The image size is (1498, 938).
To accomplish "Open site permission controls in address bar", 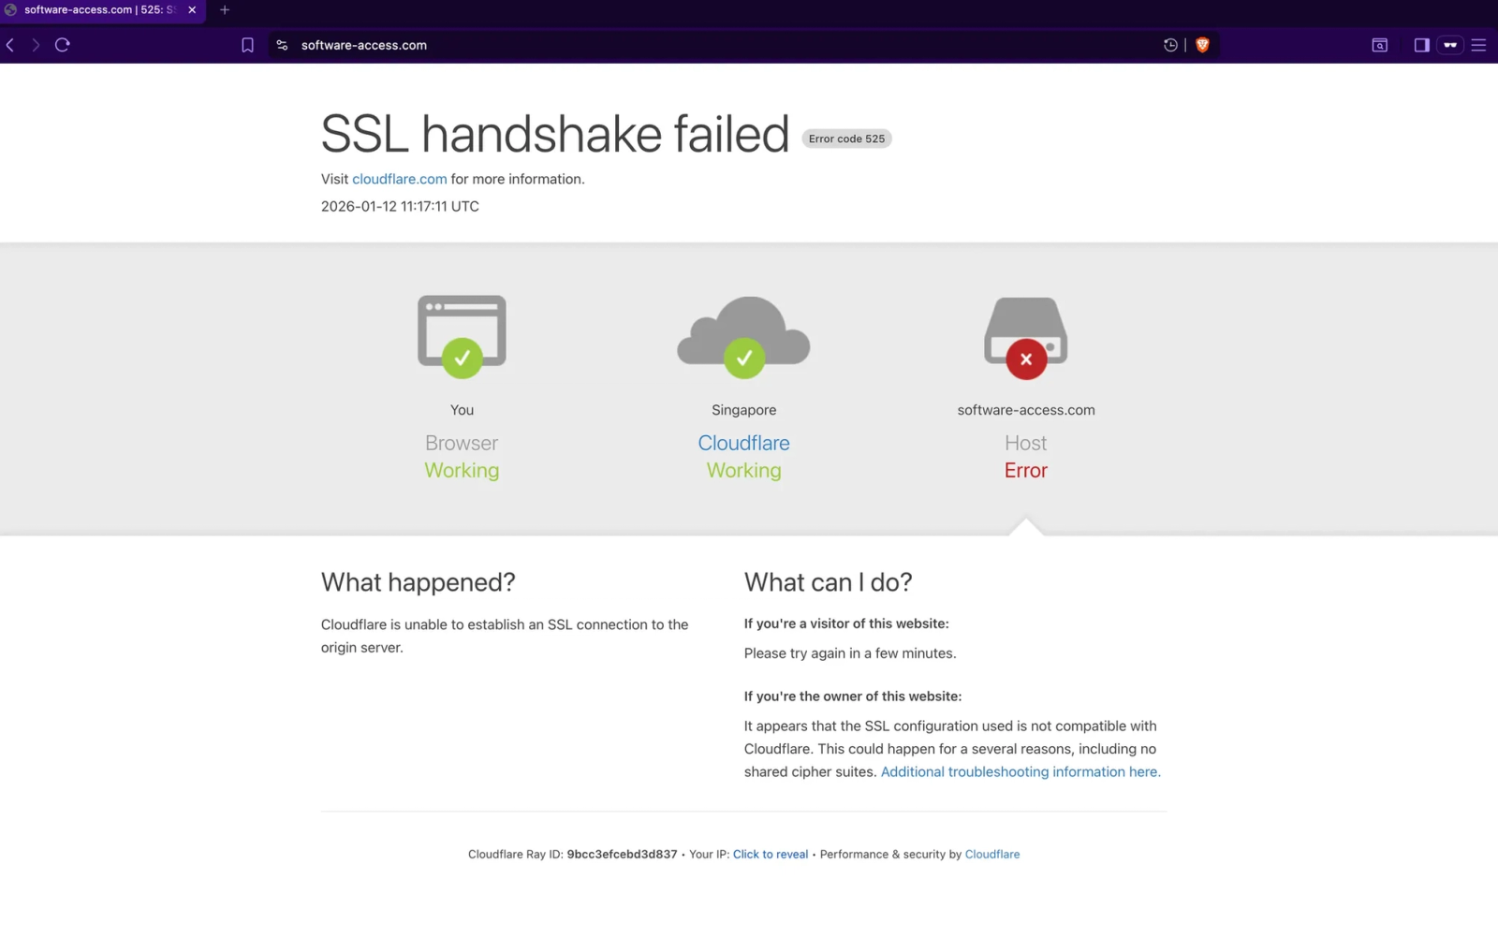I will pos(281,44).
